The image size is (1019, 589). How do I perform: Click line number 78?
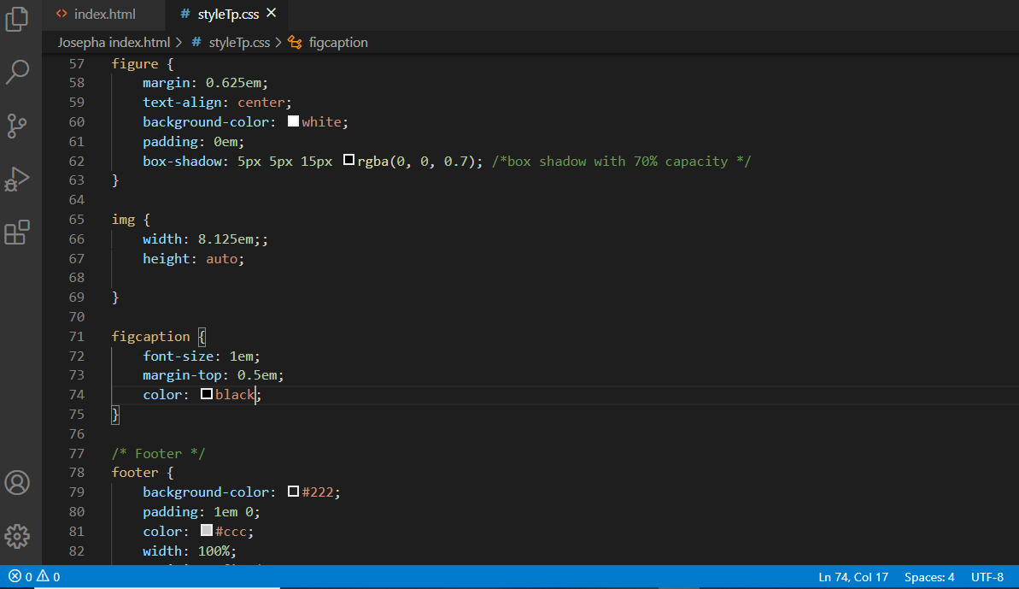(77, 473)
